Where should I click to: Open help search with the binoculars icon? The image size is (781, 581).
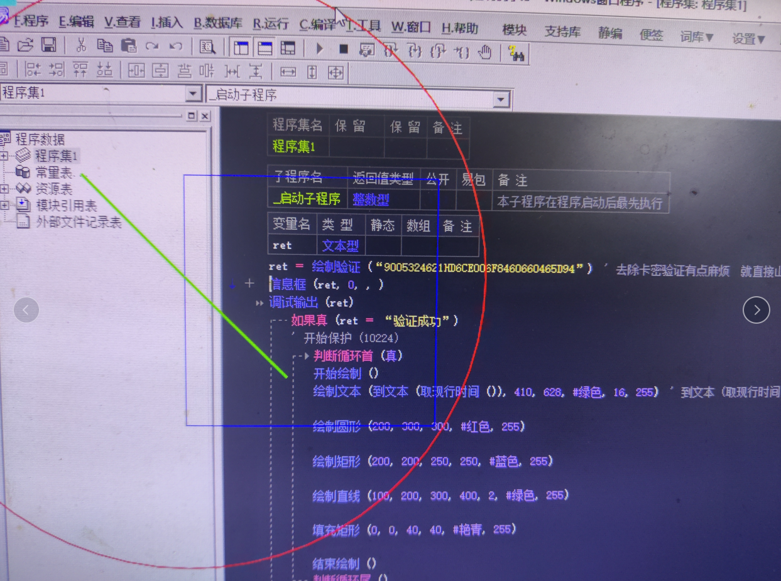(x=516, y=54)
